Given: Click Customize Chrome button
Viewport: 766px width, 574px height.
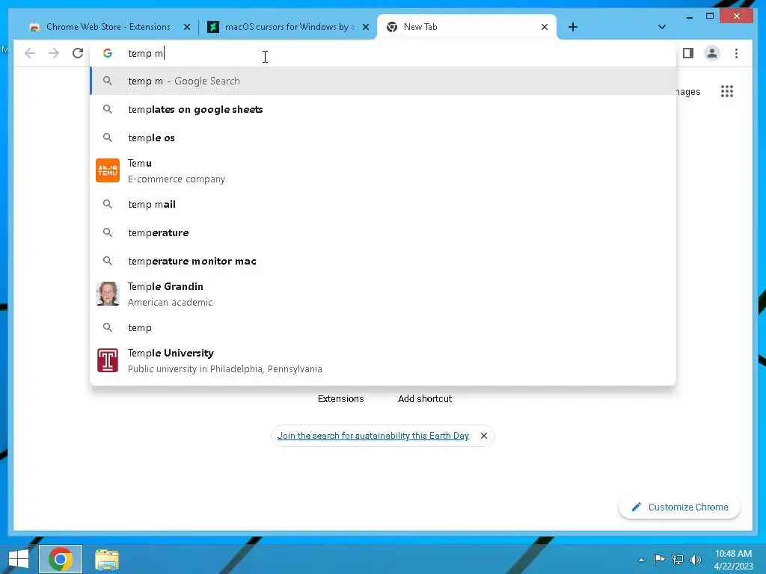Looking at the screenshot, I should [679, 507].
